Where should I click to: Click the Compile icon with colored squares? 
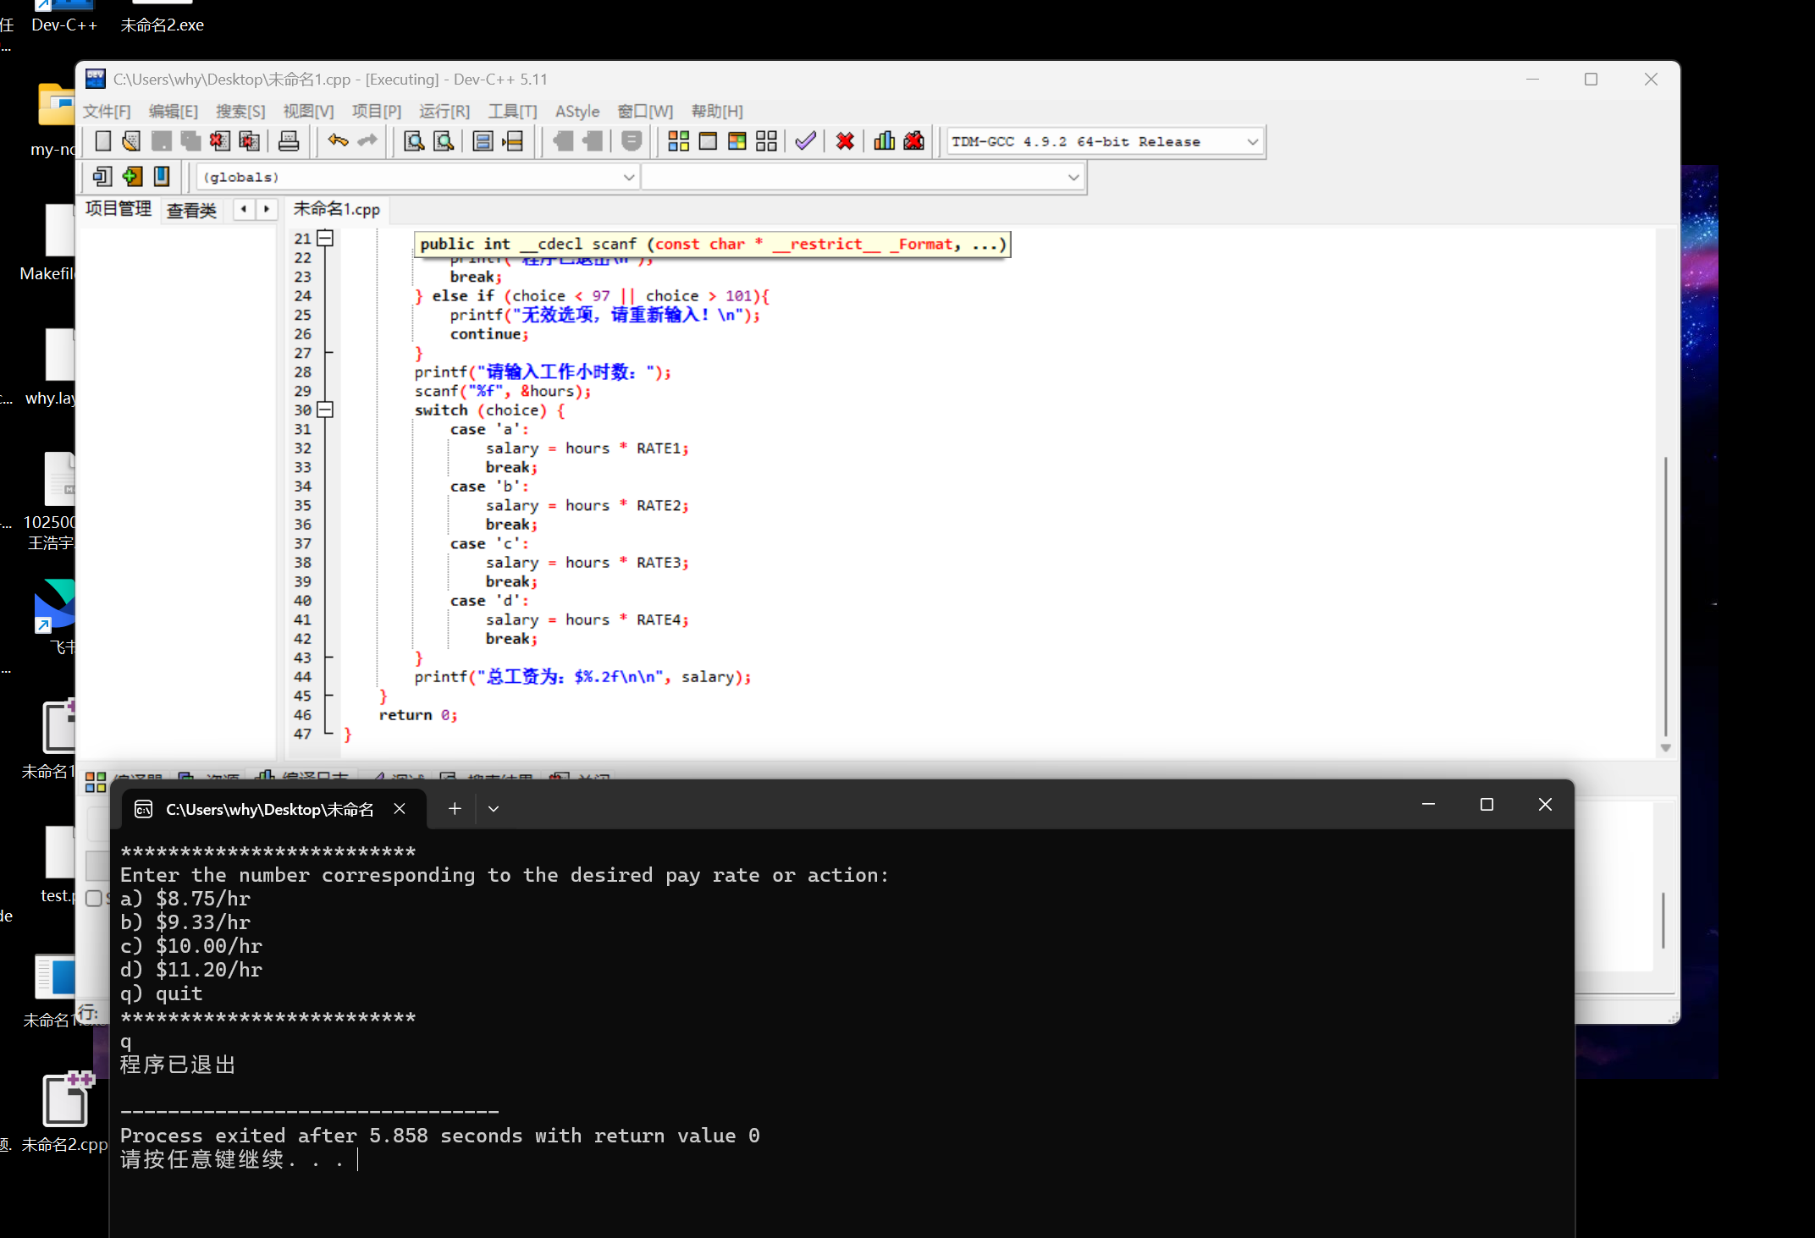pos(678,141)
